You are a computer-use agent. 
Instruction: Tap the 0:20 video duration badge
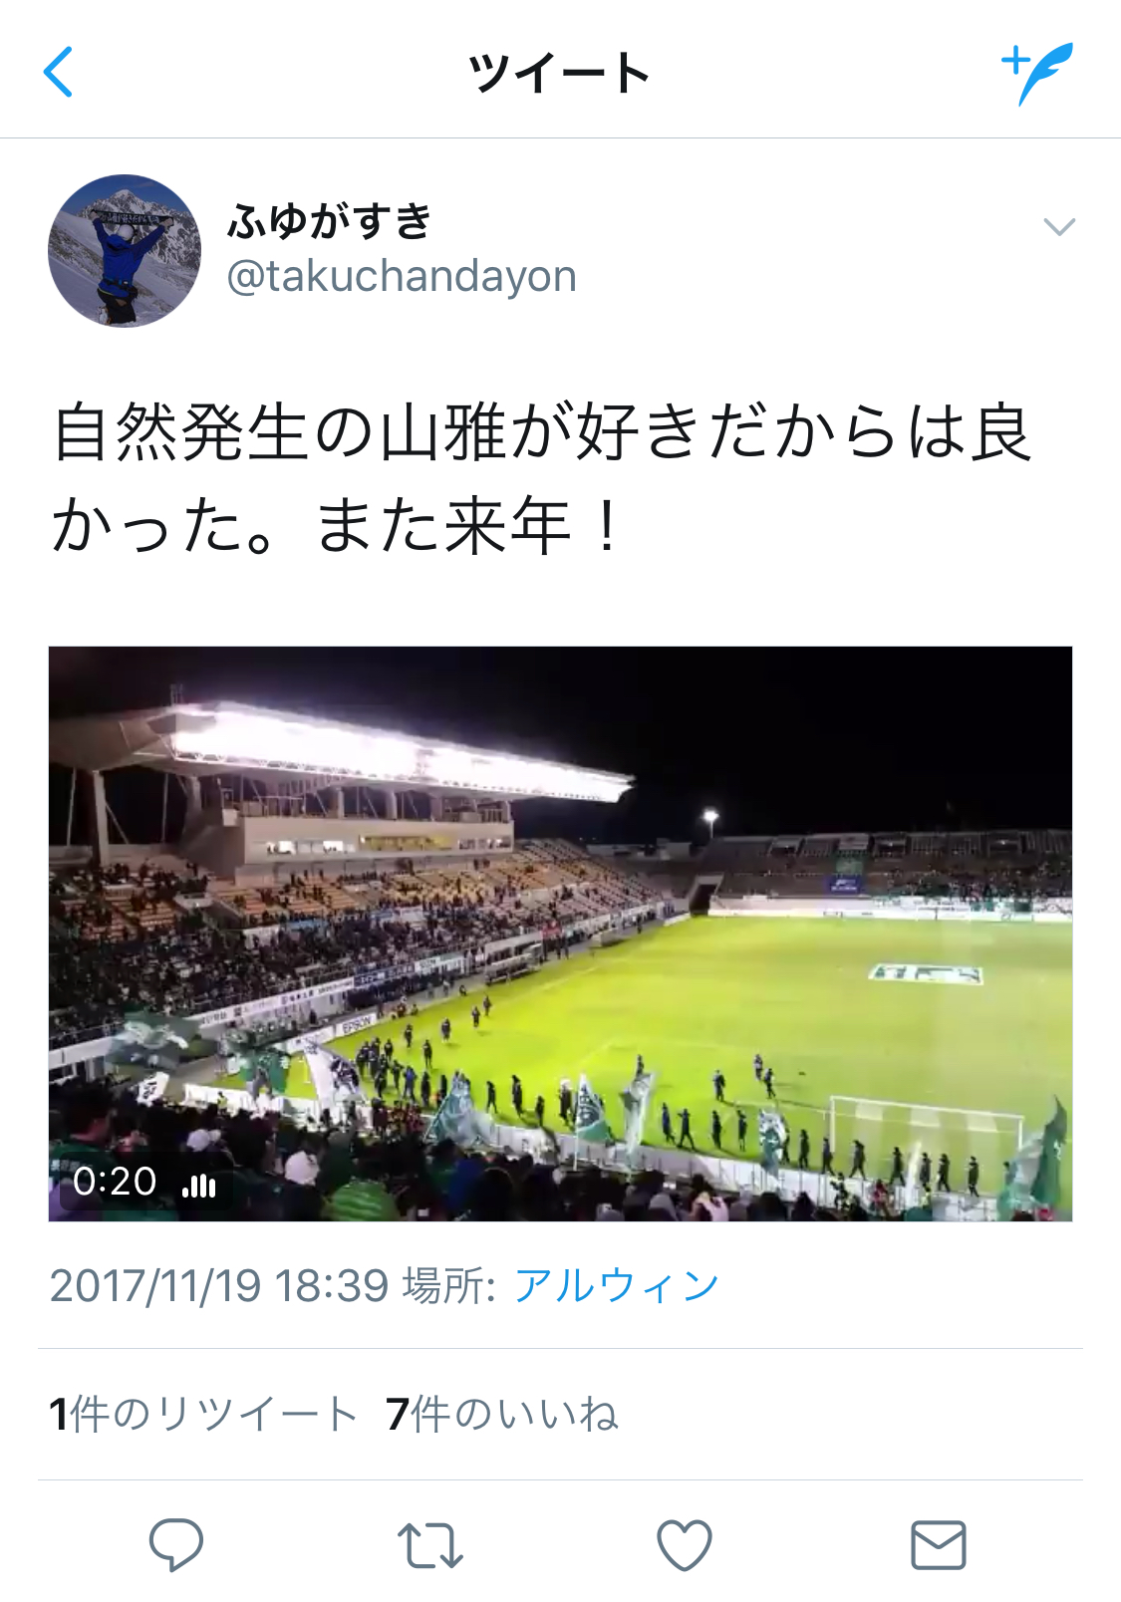(x=115, y=1183)
